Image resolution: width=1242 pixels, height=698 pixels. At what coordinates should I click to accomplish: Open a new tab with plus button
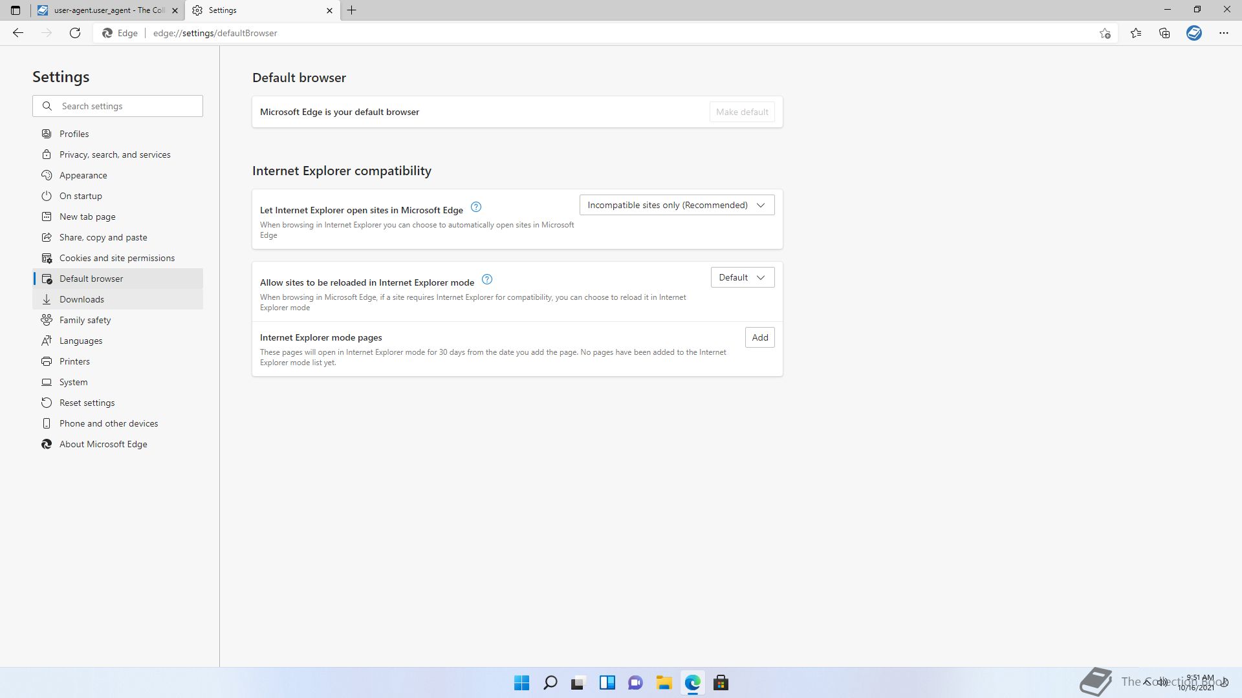[x=352, y=10]
